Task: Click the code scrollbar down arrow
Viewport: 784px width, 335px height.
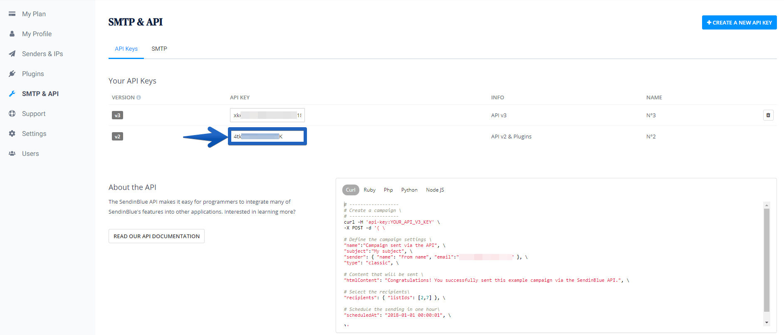Action: 767,323
